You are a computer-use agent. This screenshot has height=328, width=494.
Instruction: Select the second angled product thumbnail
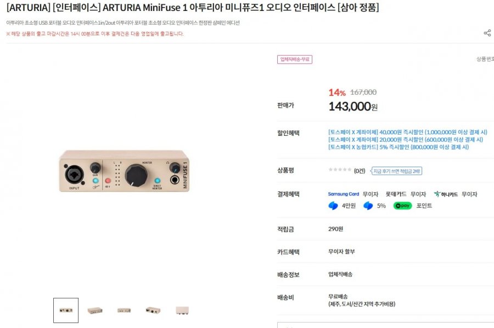point(94,310)
